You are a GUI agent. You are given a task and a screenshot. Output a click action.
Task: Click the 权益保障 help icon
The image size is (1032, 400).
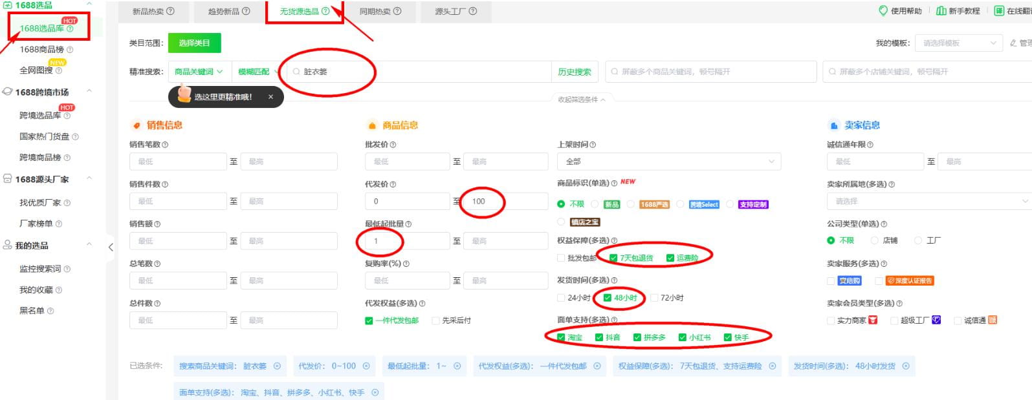click(614, 240)
